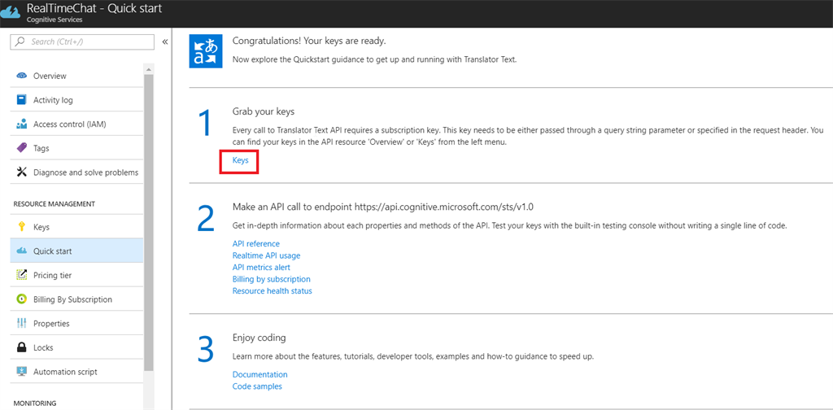The height and width of the screenshot is (410, 833).
Task: Click the Overview cloud icon in sidebar
Action: (22, 76)
